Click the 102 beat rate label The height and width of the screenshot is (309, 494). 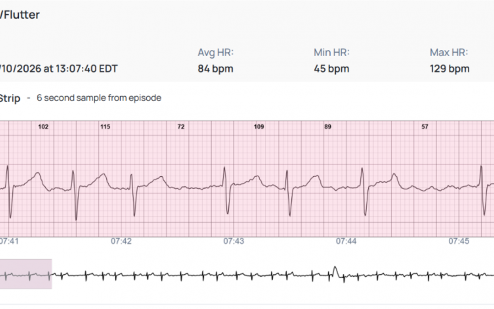43,127
